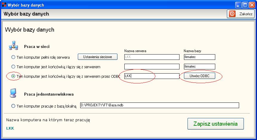Save settings with Zapisz ustawienia
The image size is (257, 140).
[x=216, y=124]
